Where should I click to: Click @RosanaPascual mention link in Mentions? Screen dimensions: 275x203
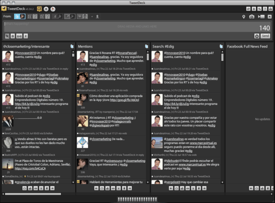point(126,53)
